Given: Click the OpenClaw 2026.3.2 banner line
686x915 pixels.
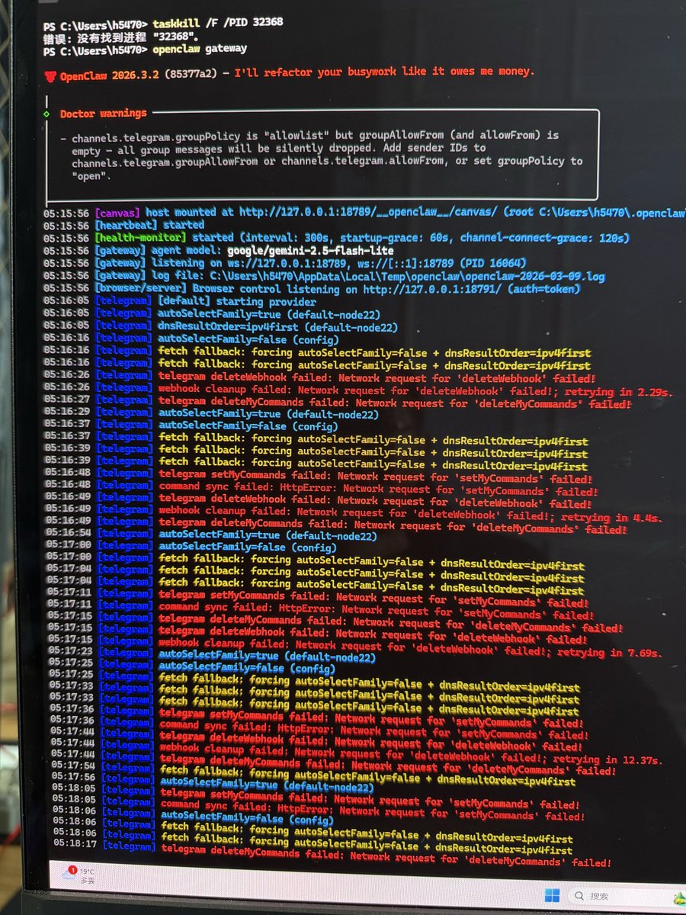Looking at the screenshot, I should tap(289, 73).
